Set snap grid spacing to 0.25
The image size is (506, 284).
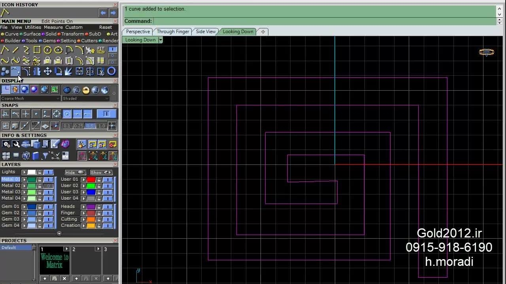point(78,126)
